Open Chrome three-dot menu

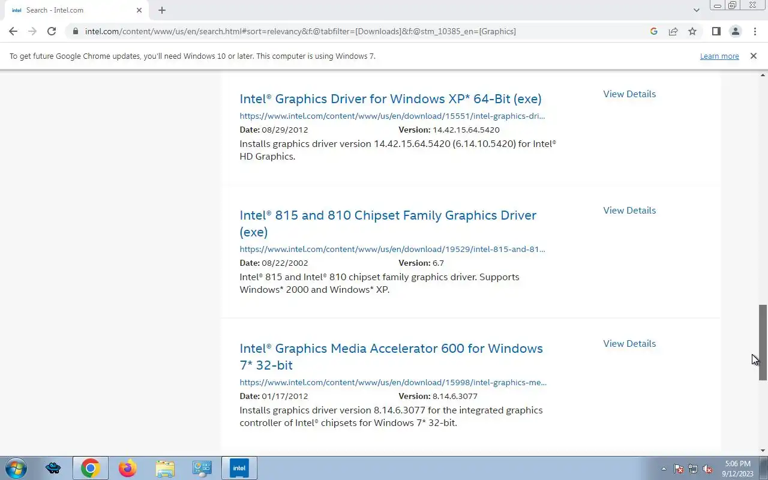point(754,31)
